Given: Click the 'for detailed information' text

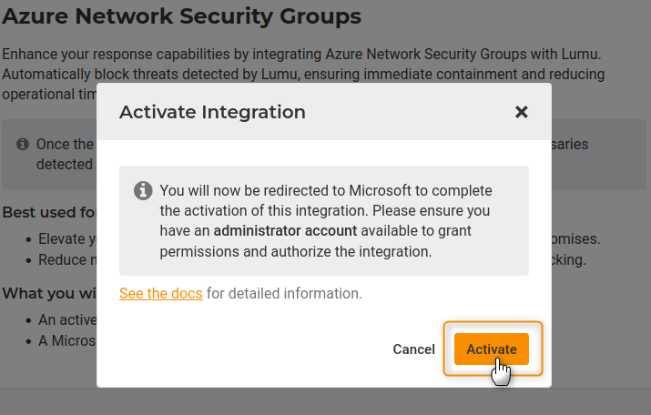Looking at the screenshot, I should tap(284, 293).
